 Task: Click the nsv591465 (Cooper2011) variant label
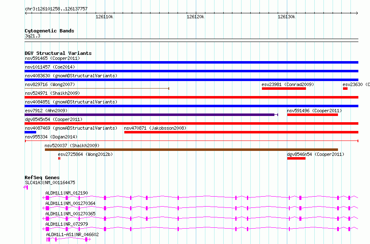[x=52, y=58]
